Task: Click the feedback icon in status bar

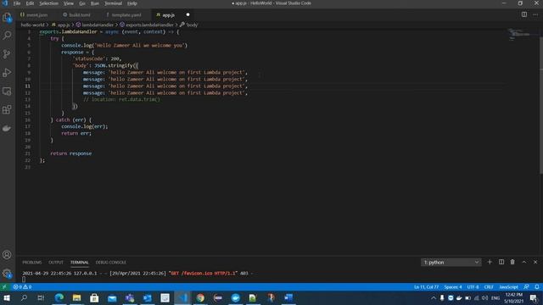Action: coord(526,287)
